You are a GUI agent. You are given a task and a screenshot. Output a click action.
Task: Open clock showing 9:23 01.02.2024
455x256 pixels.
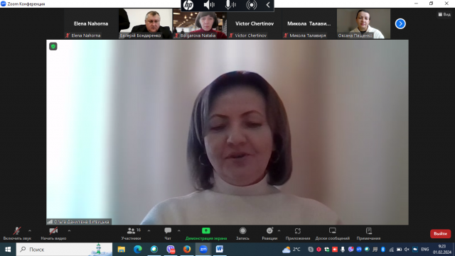click(x=442, y=250)
